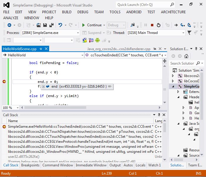
Task: Click the Suspend button
Action: pyautogui.click(x=92, y=33)
